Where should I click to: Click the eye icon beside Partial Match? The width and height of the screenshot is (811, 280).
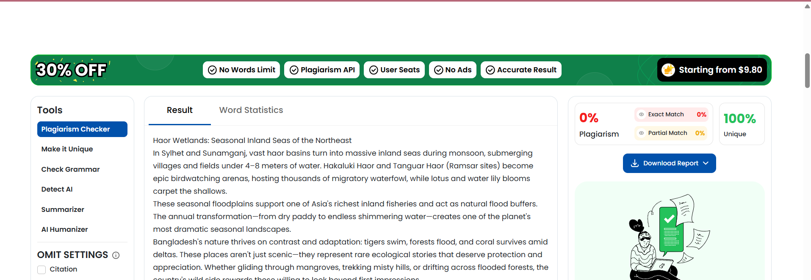[x=641, y=133]
